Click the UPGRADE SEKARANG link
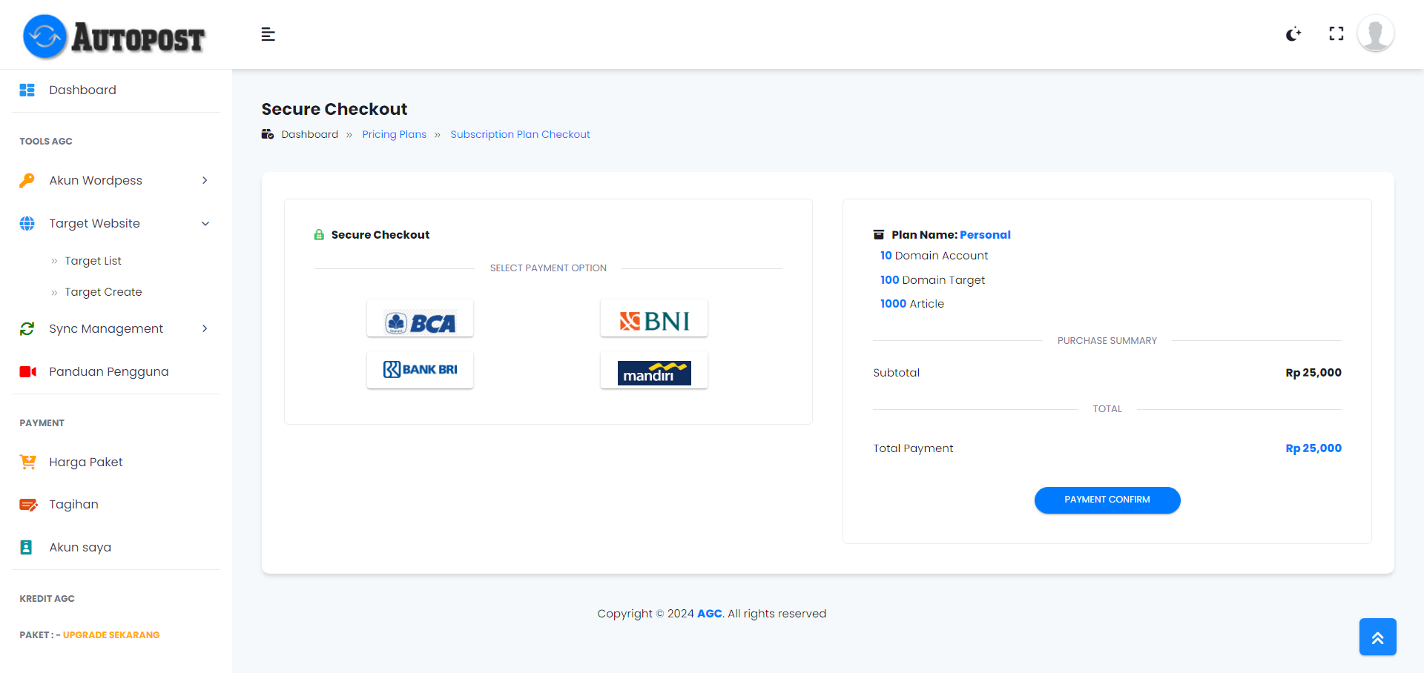 [111, 635]
